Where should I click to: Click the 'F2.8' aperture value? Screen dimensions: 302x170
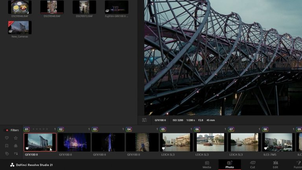(x=201, y=120)
